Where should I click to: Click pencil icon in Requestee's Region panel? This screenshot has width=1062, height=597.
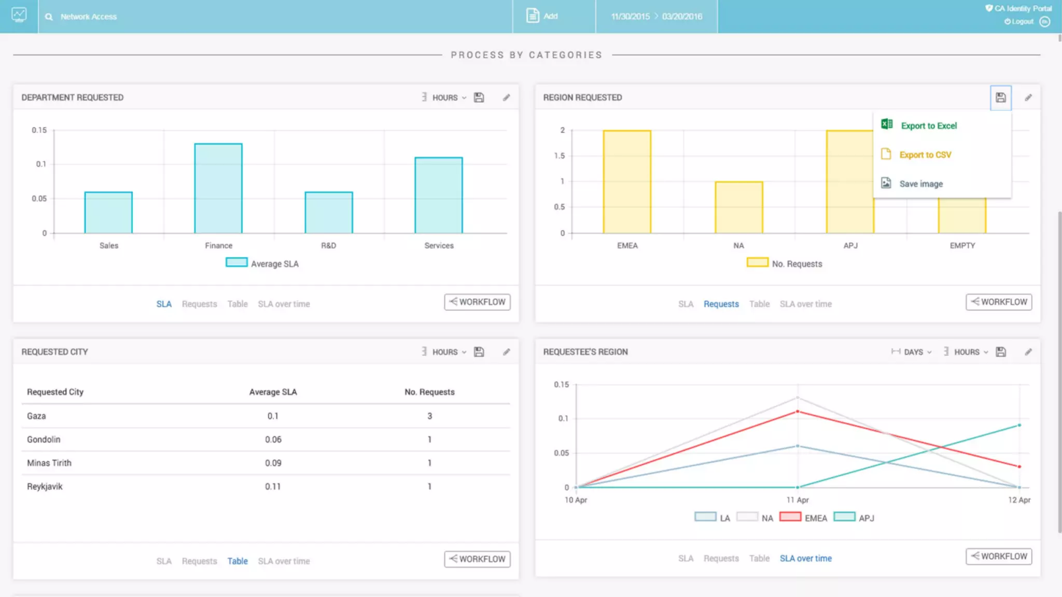point(1028,352)
